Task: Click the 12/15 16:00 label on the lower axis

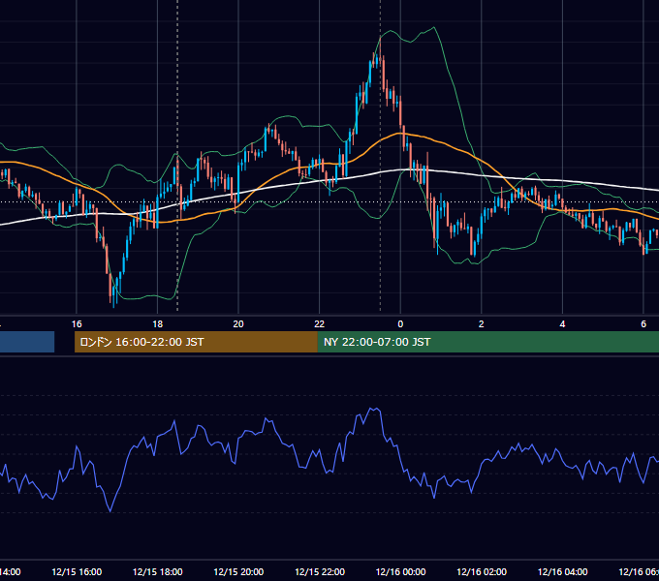Action: coord(77,571)
